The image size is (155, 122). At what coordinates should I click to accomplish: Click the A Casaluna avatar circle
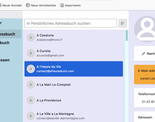tap(31, 38)
